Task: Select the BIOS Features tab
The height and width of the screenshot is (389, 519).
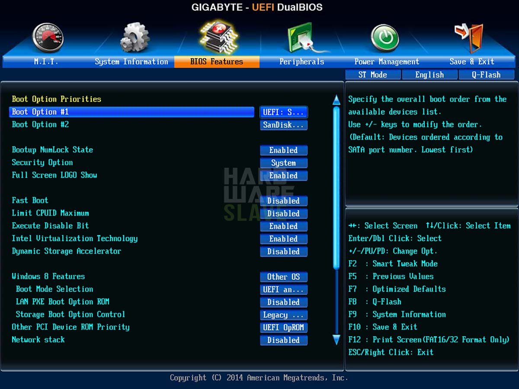Action: click(x=217, y=62)
